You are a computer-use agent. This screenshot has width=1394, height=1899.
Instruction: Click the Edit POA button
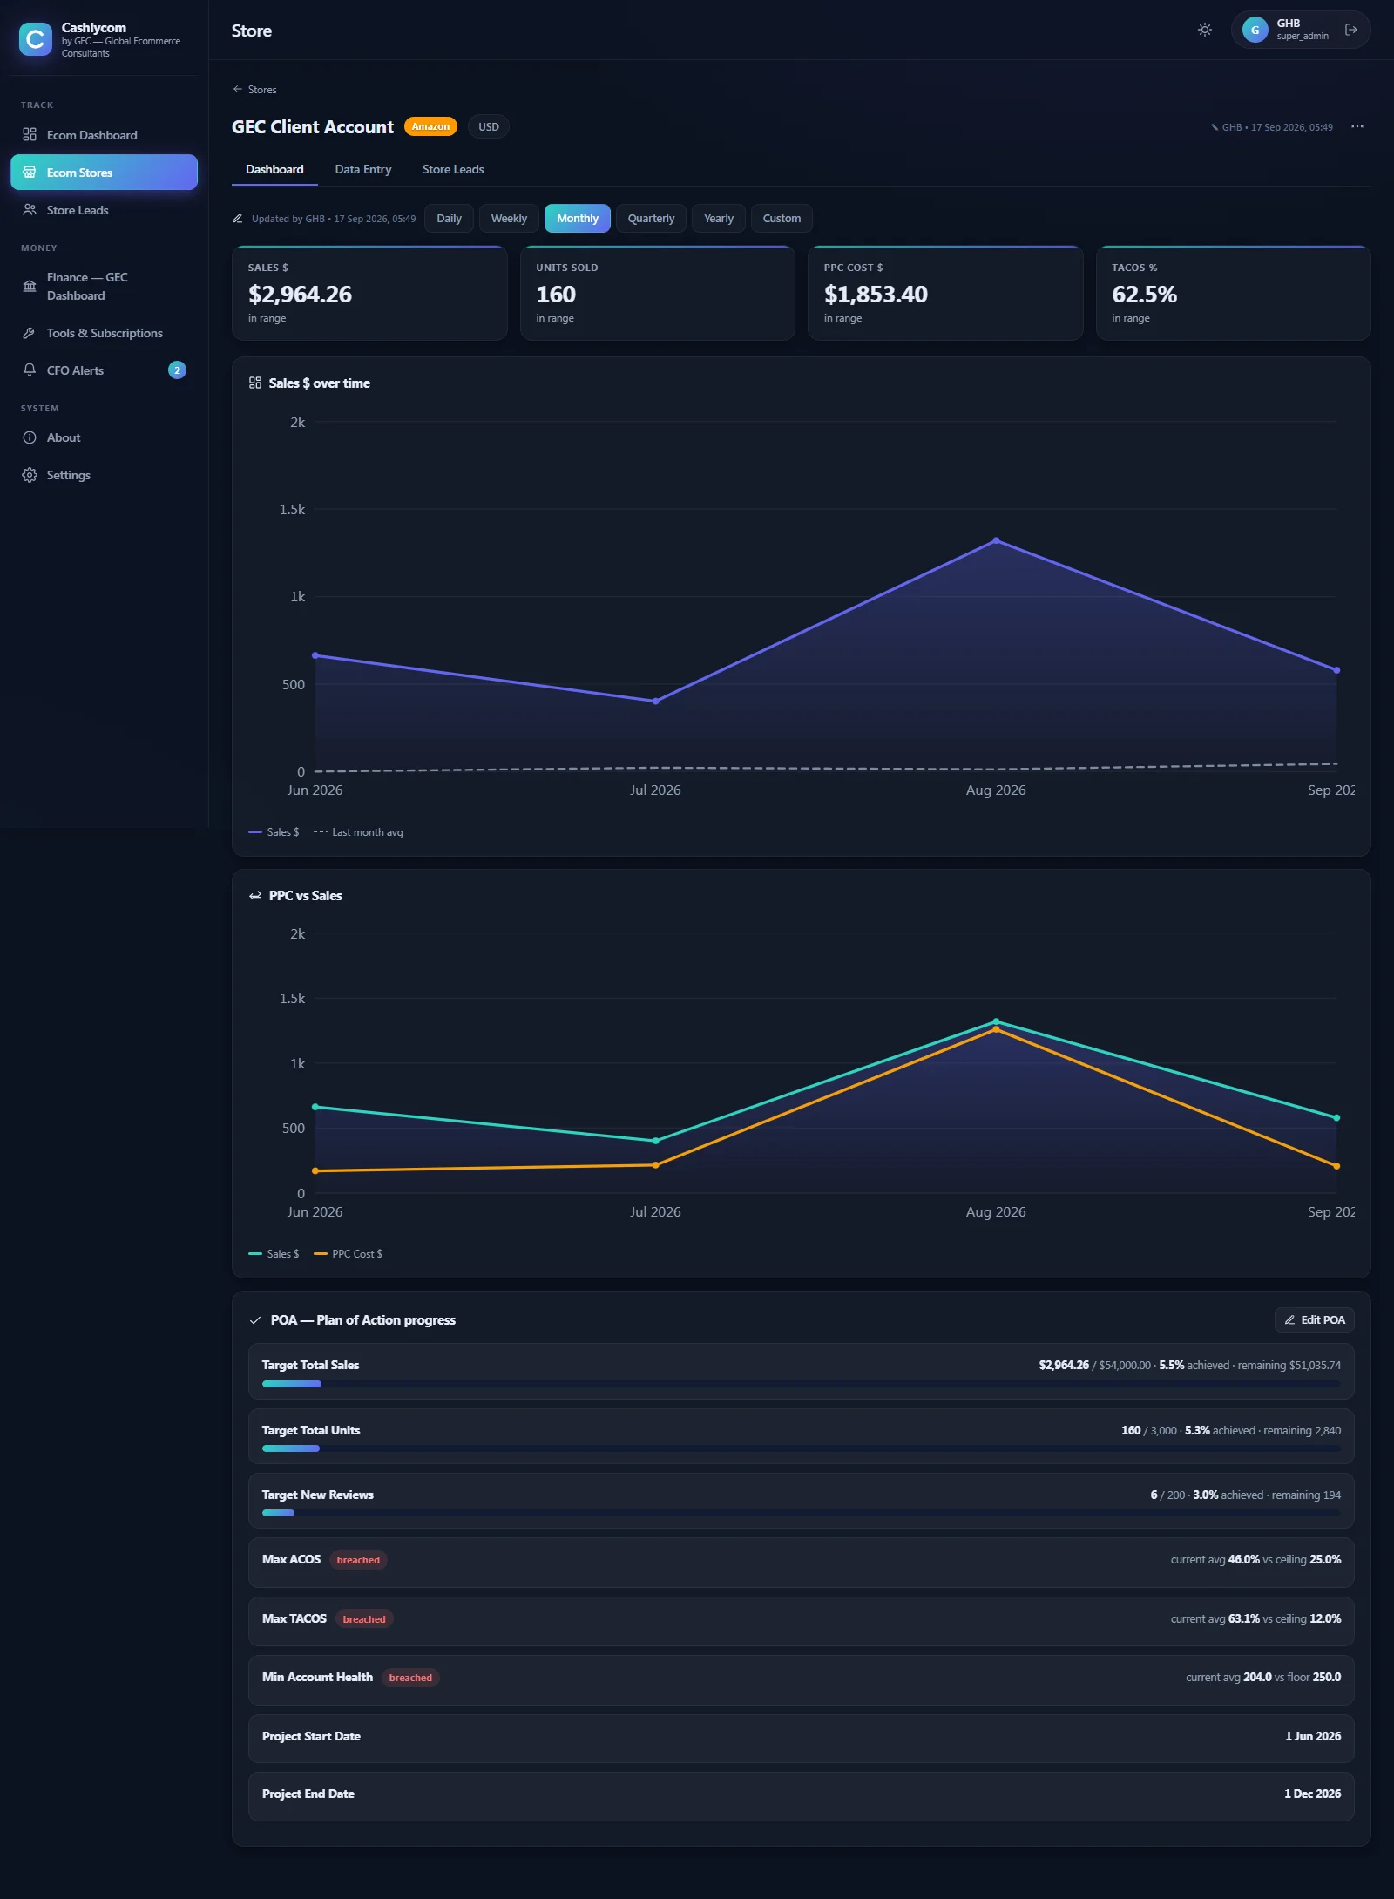1314,1319
